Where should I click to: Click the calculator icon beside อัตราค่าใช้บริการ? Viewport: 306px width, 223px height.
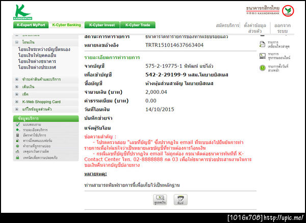coord(18,135)
